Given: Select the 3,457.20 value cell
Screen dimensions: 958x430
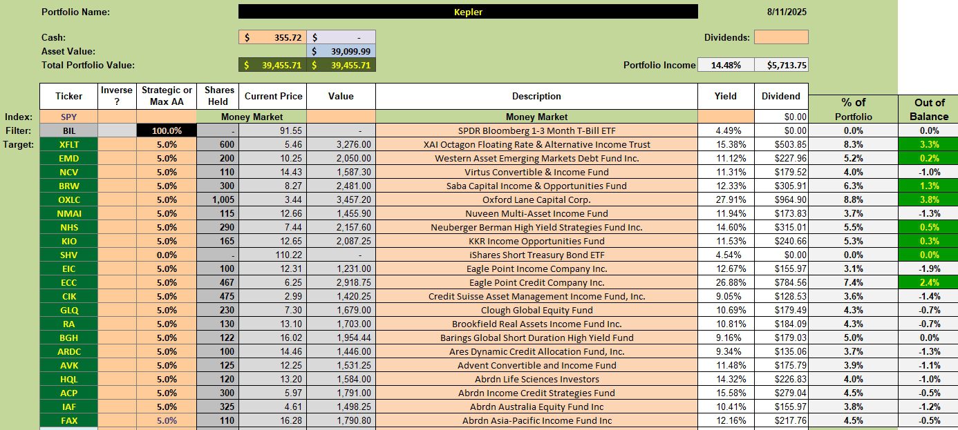Looking at the screenshot, I should click(x=341, y=199).
